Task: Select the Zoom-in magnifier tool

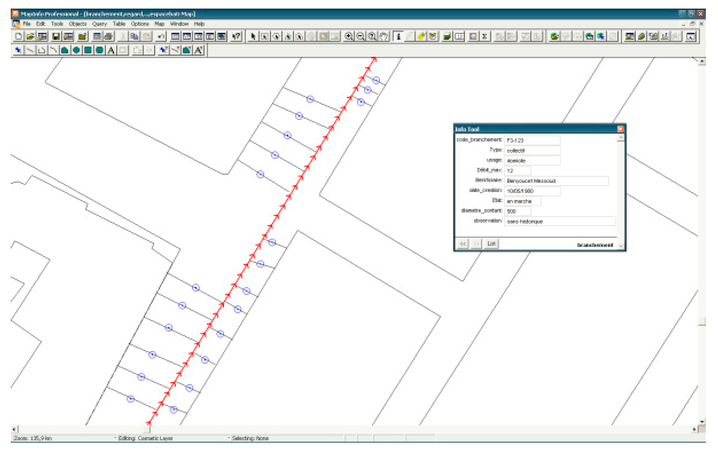Action: tap(348, 37)
